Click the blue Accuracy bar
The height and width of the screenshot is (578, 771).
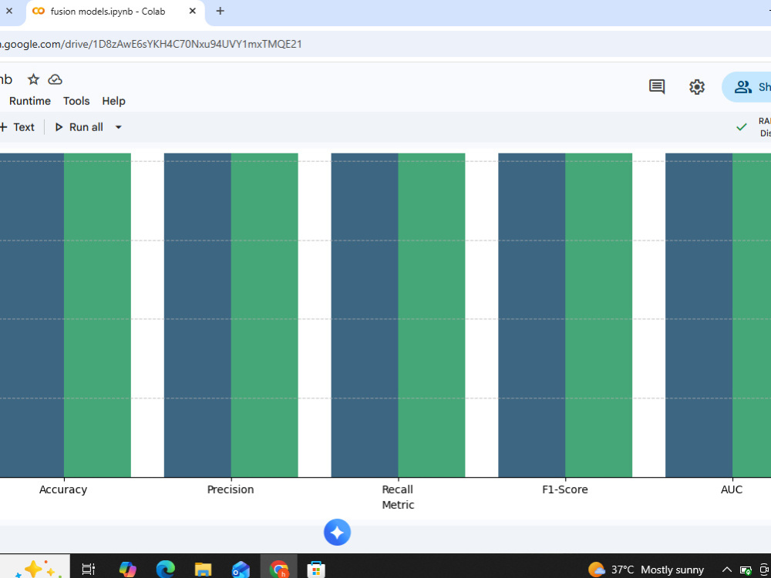click(x=32, y=314)
